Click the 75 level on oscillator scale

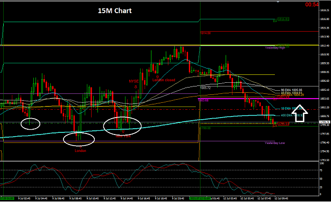click(x=321, y=170)
